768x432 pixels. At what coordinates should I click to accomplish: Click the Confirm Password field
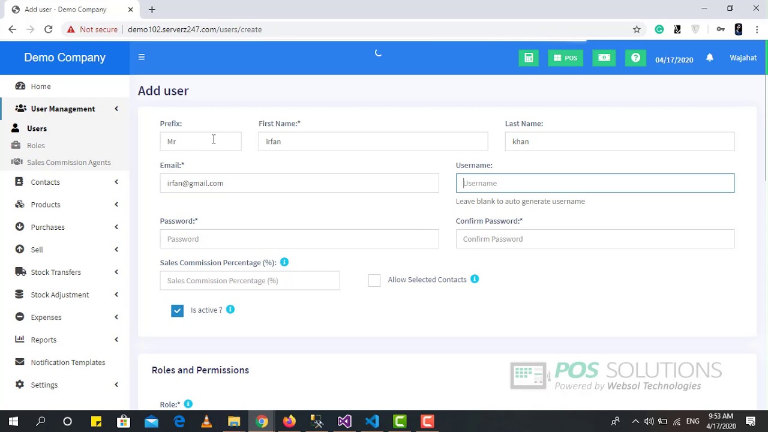click(x=595, y=239)
